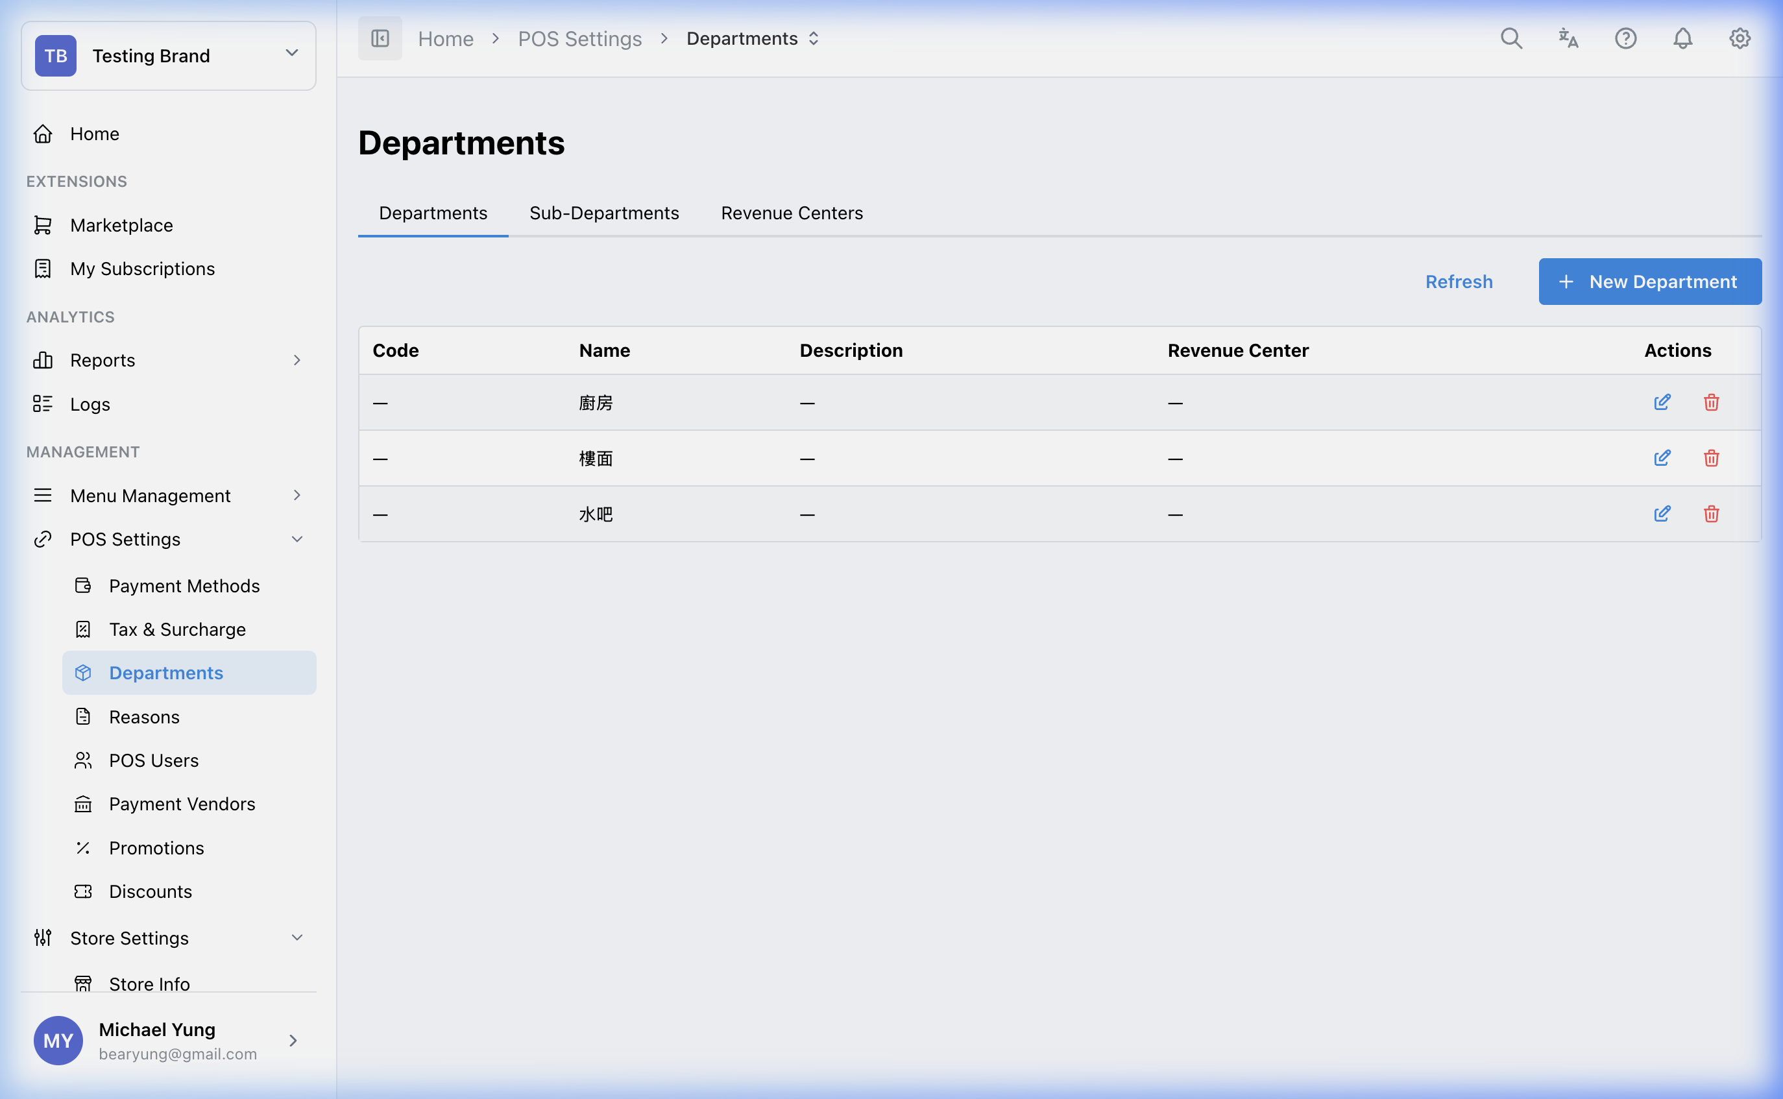Click the sidebar collapse toggle icon
This screenshot has width=1783, height=1099.
click(x=380, y=38)
